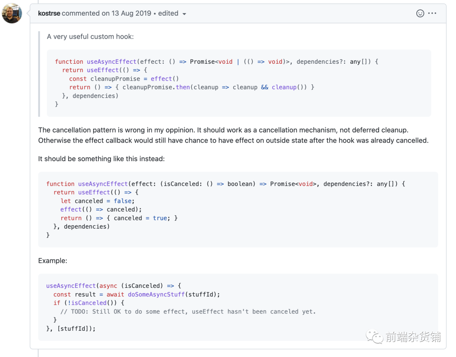Screen dimensions: 456x357
Task: Open the kostrse username link
Action: coord(49,14)
